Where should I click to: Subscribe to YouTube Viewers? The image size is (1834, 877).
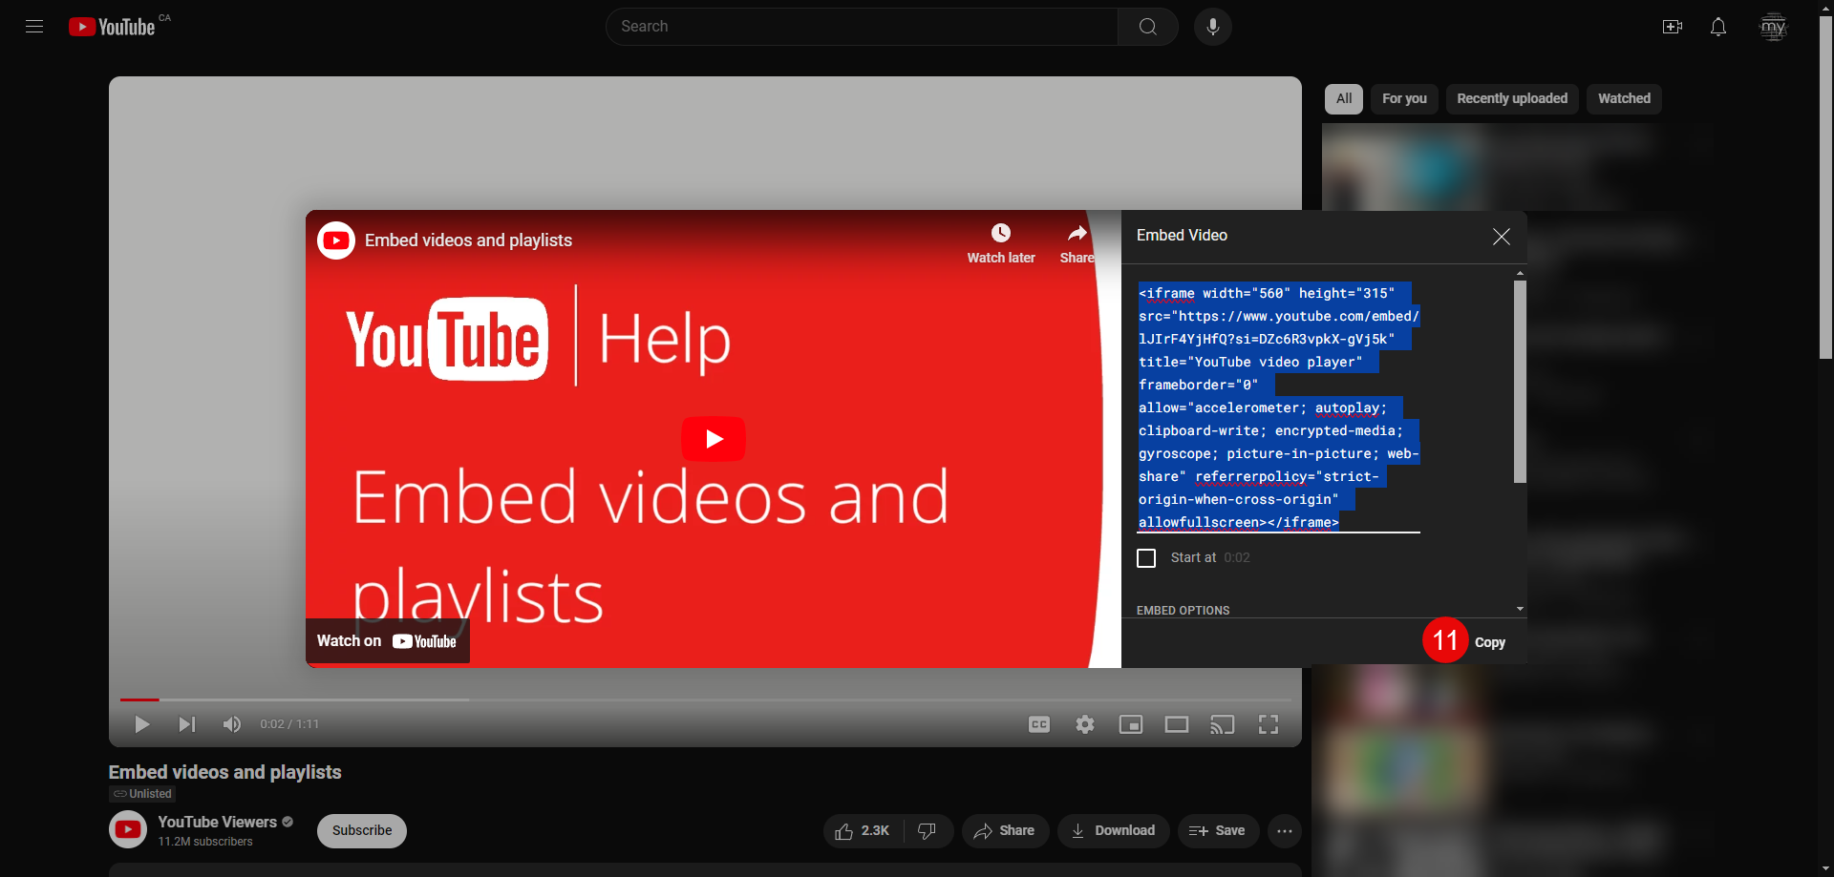[362, 830]
